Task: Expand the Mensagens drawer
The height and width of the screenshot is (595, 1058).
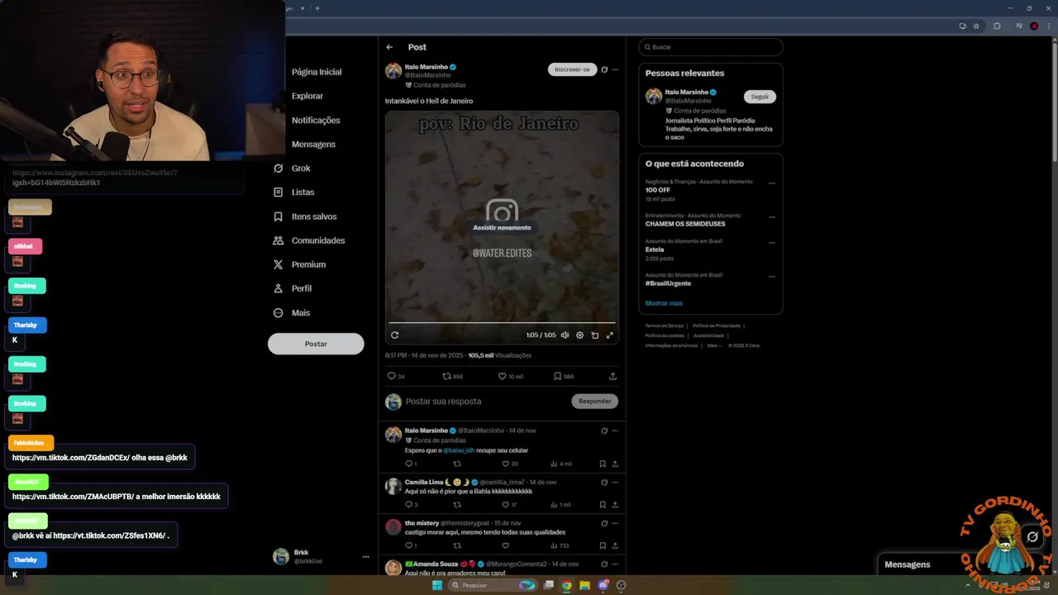Action: point(907,564)
